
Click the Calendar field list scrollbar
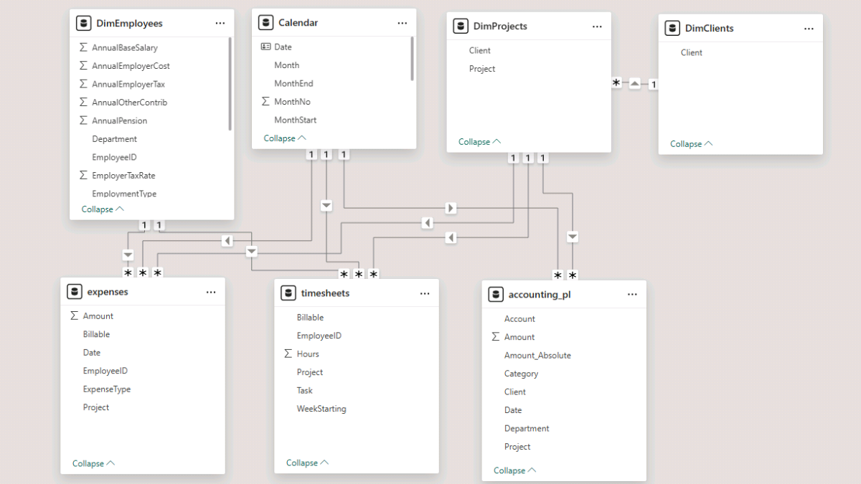pyautogui.click(x=412, y=59)
